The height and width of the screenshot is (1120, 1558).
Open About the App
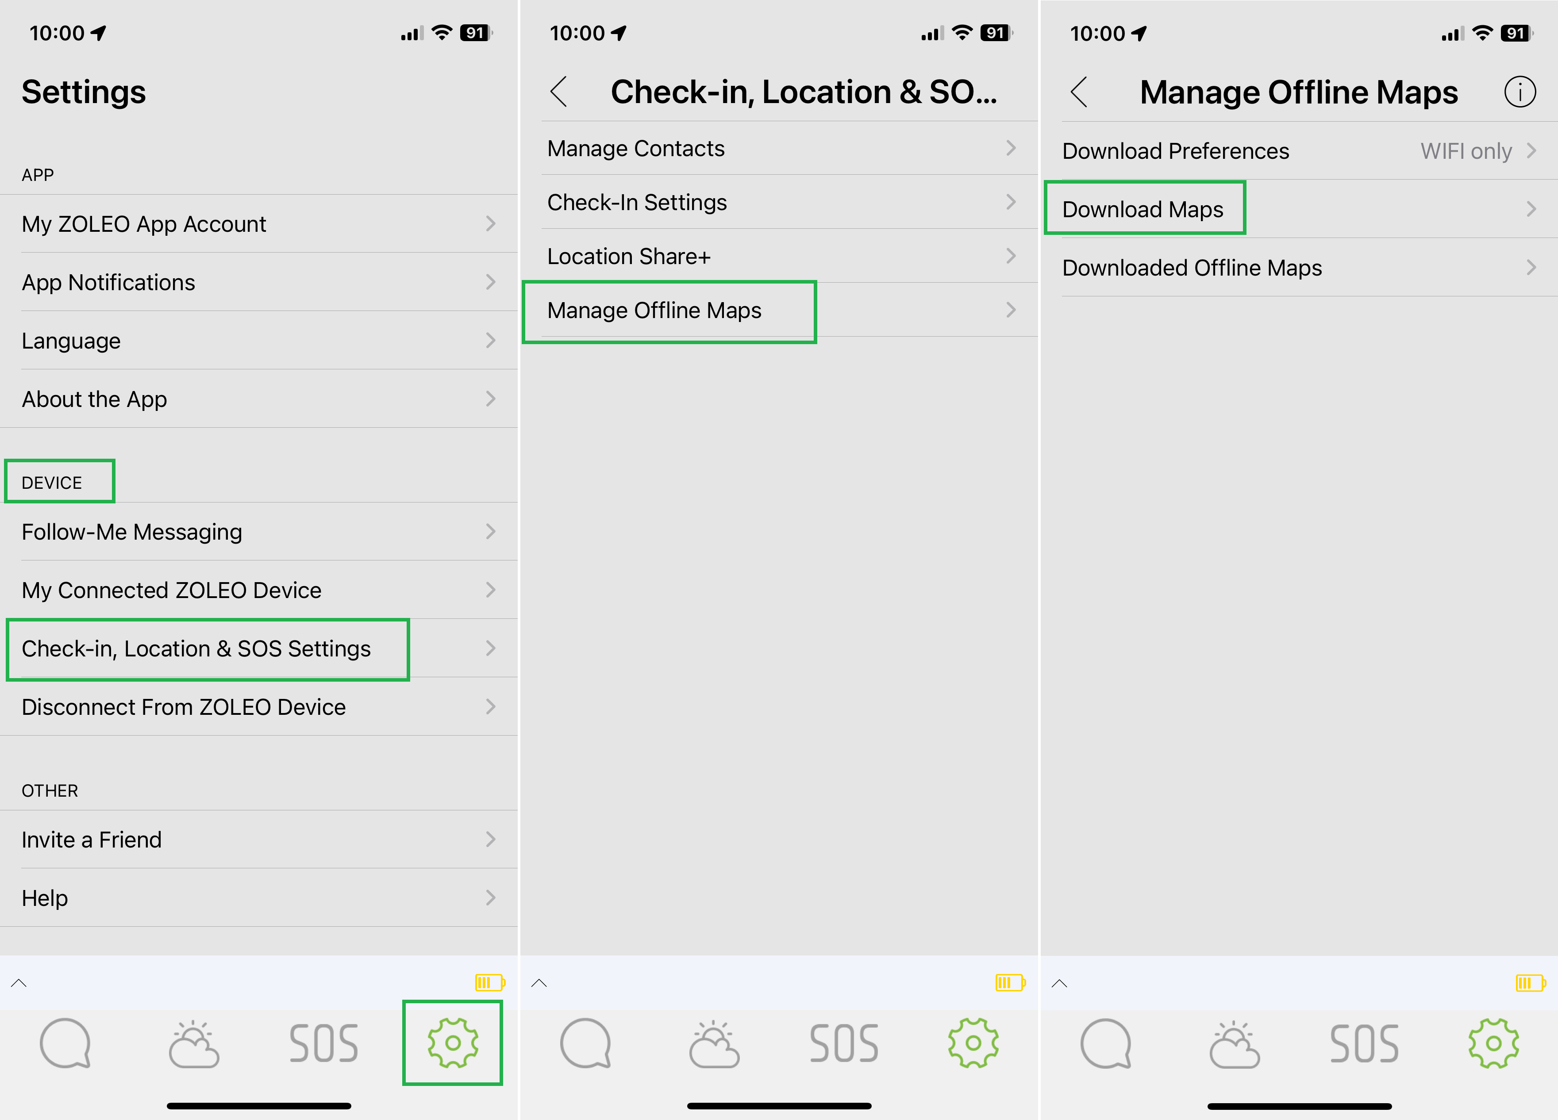pos(259,399)
